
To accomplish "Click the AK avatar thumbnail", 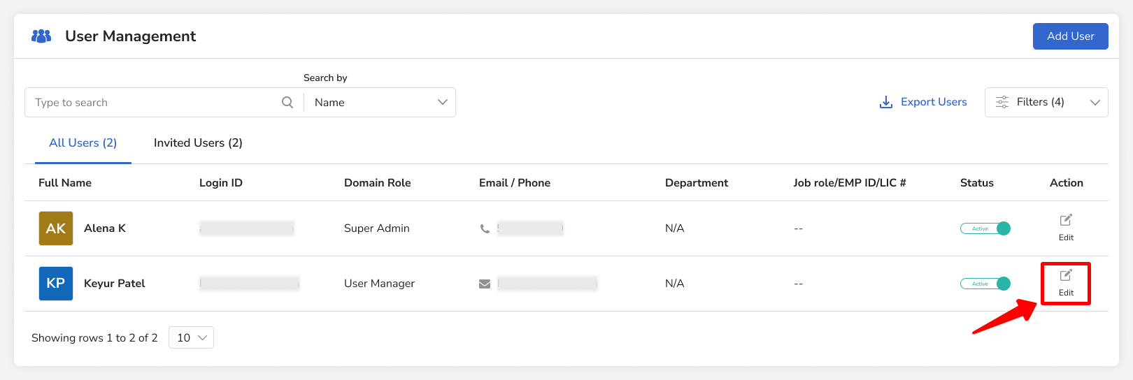I will pyautogui.click(x=56, y=228).
